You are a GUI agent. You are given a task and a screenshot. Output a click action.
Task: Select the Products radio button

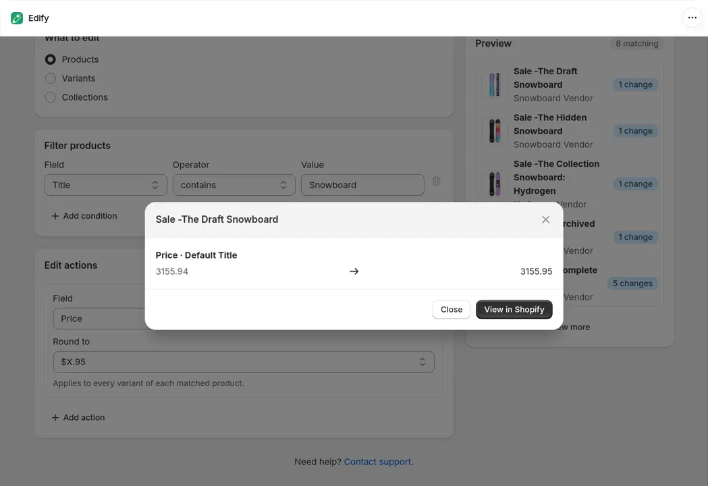50,59
